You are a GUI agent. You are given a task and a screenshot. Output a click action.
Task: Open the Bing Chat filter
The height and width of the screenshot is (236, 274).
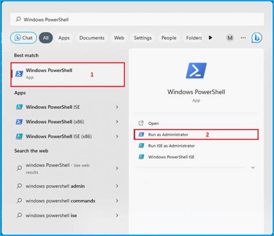point(24,38)
